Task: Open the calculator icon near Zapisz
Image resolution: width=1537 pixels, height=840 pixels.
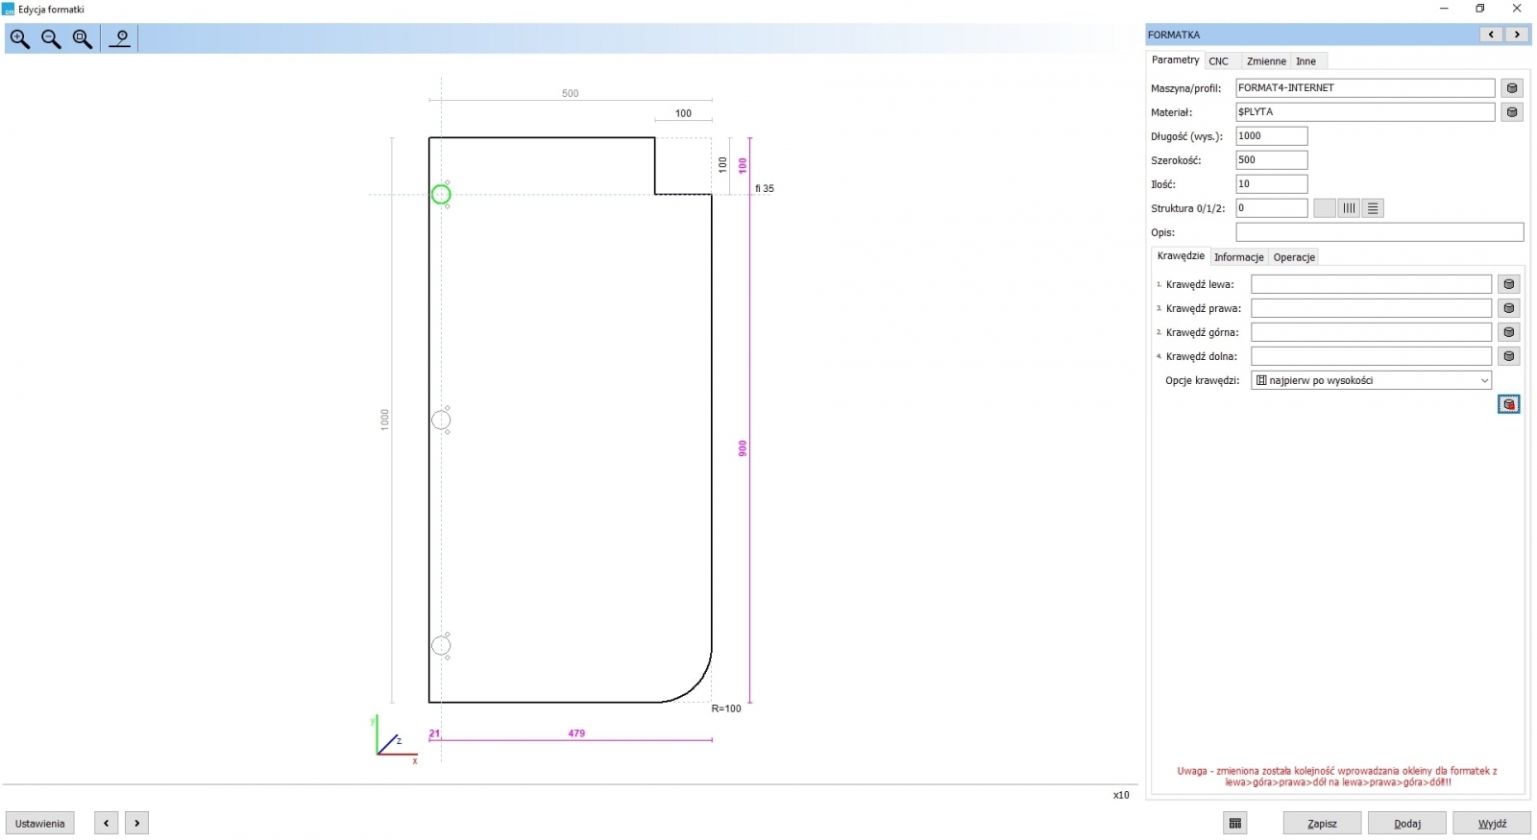Action: [x=1235, y=824]
